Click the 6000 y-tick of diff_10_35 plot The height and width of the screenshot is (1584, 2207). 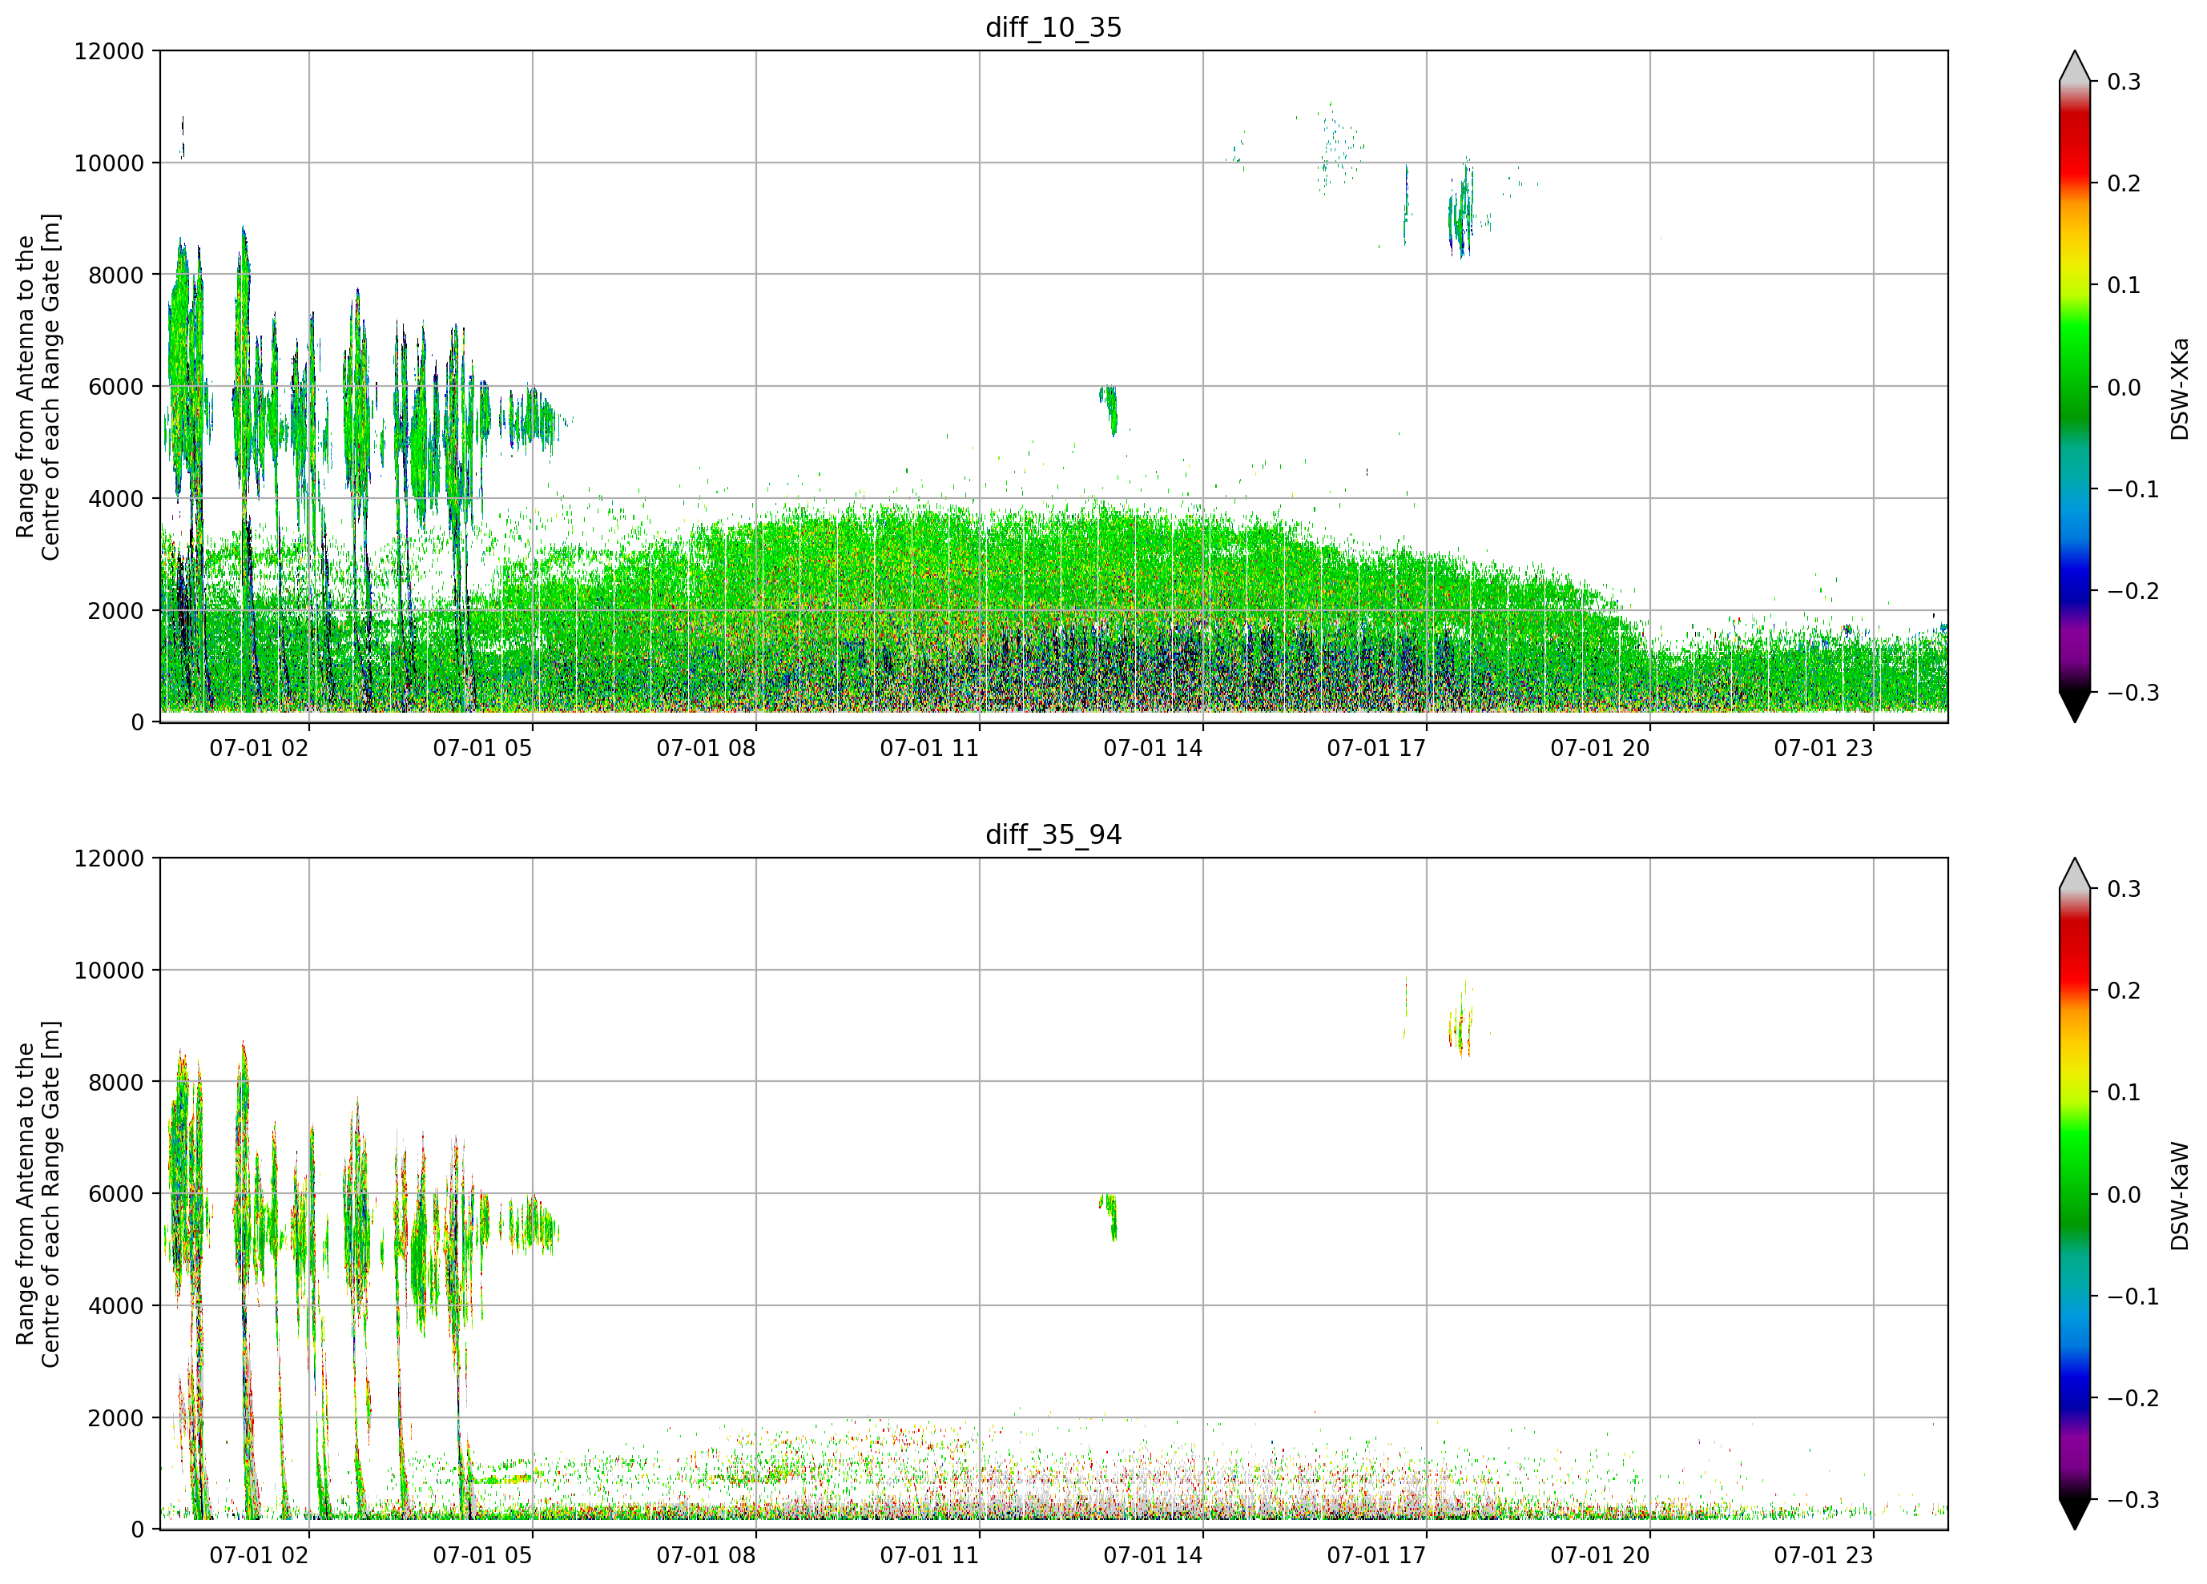(116, 386)
